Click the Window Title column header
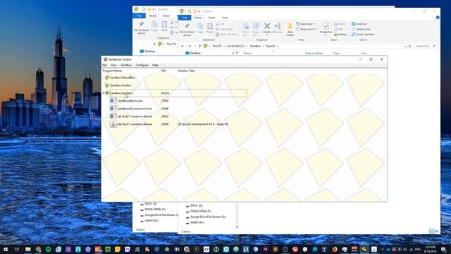Image resolution: width=451 pixels, height=254 pixels. (x=186, y=71)
